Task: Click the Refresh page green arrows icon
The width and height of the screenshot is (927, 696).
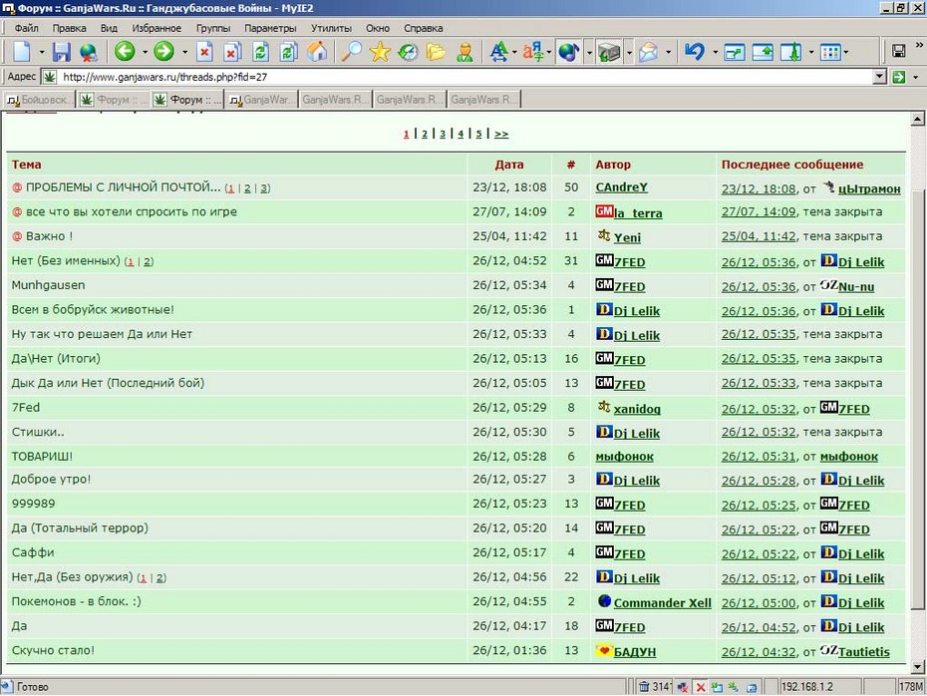Action: tap(260, 52)
